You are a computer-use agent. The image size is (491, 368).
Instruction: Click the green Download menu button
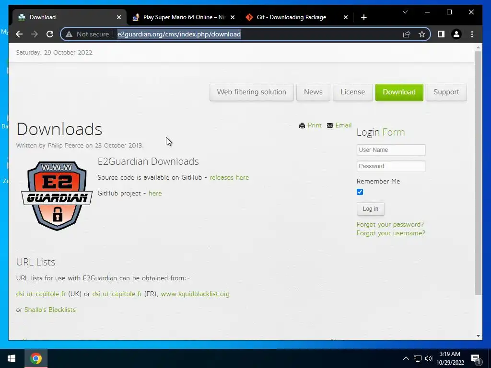click(399, 92)
